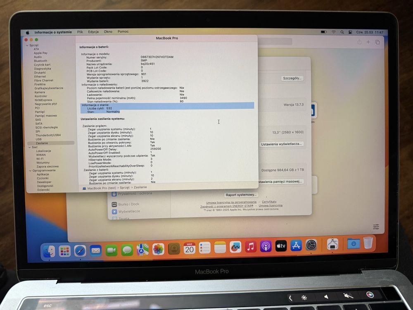This screenshot has height=310, width=413.
Task: Open Contacts from the Dock
Action: (174, 248)
